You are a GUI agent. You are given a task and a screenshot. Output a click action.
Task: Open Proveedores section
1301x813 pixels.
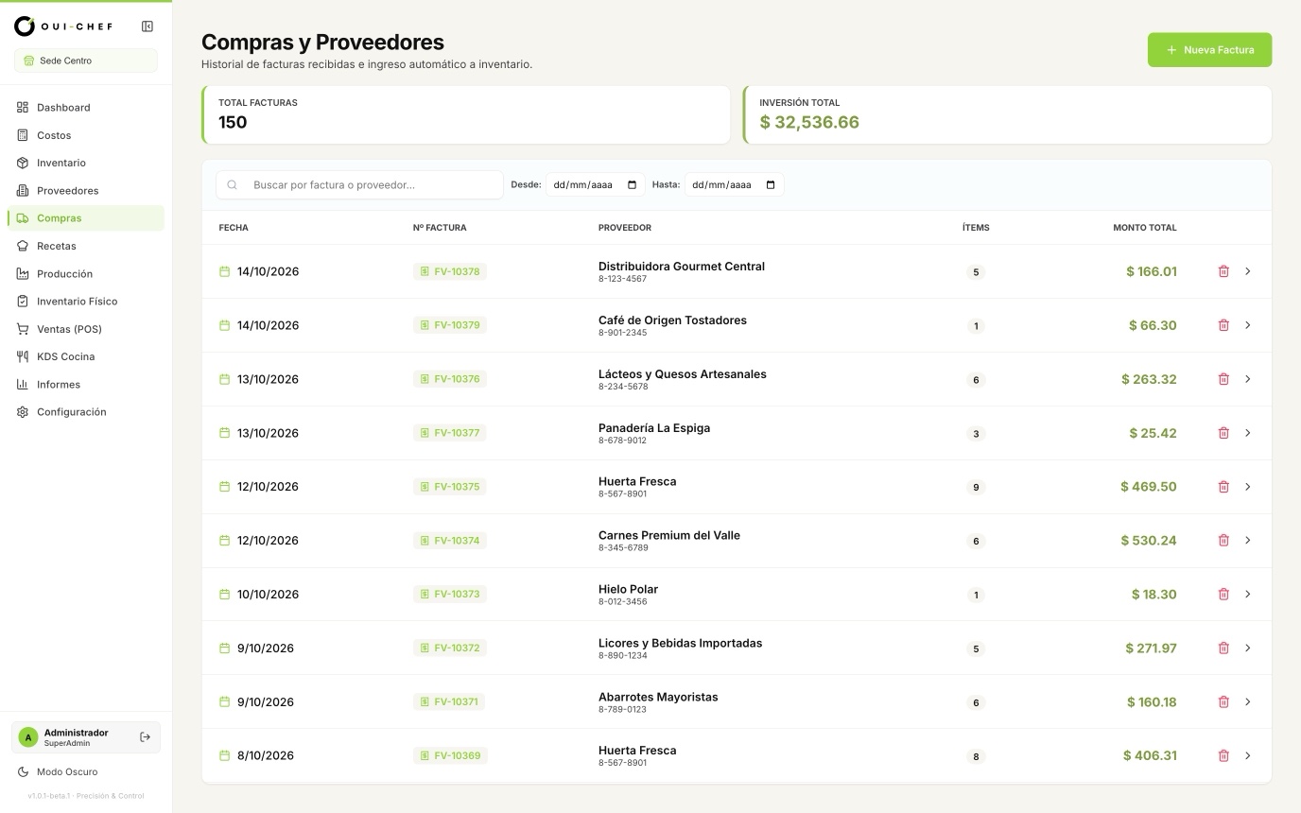tap(86, 191)
